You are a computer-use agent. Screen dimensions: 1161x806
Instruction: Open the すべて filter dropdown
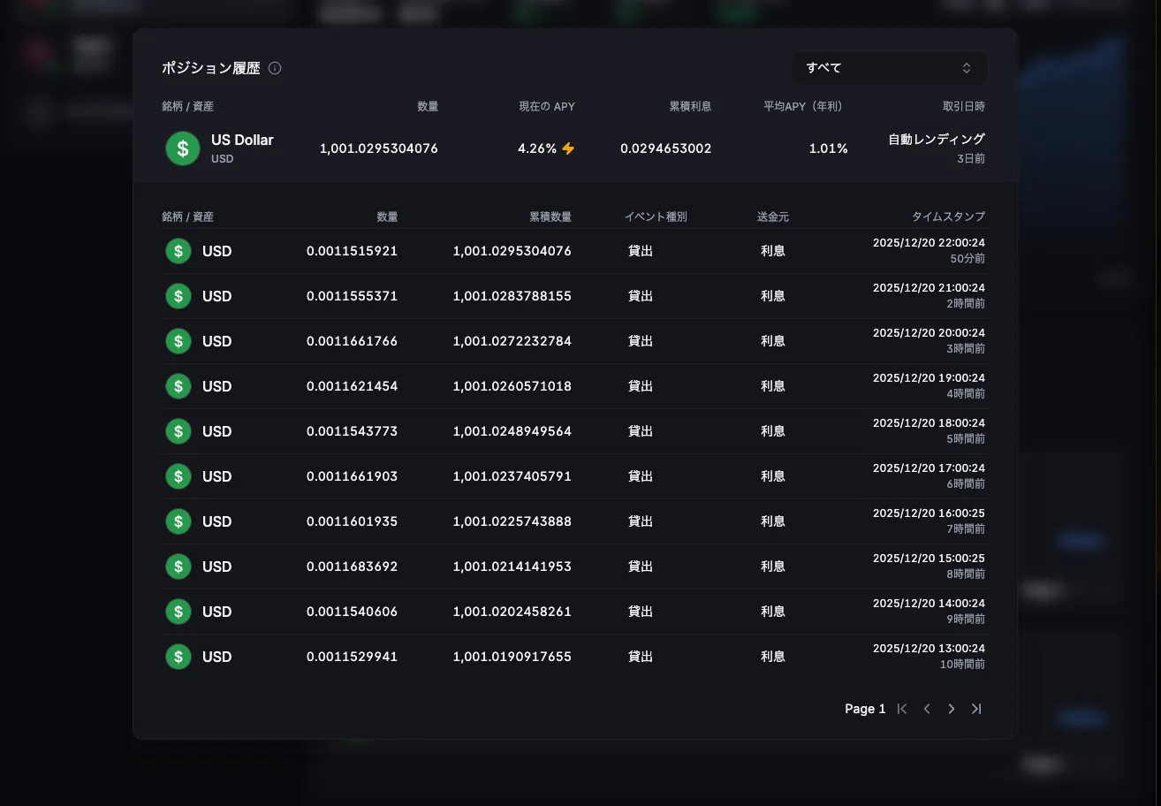pyautogui.click(x=889, y=68)
